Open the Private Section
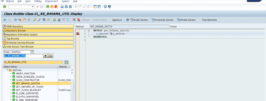The width and height of the screenshot is (266, 101). [x=186, y=20]
